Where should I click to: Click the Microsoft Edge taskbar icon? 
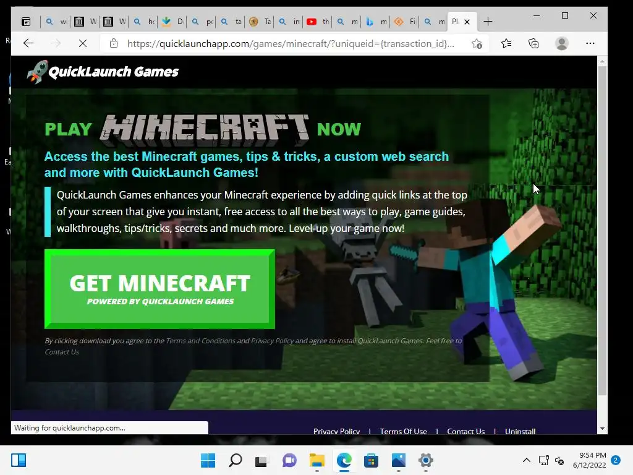tap(344, 460)
